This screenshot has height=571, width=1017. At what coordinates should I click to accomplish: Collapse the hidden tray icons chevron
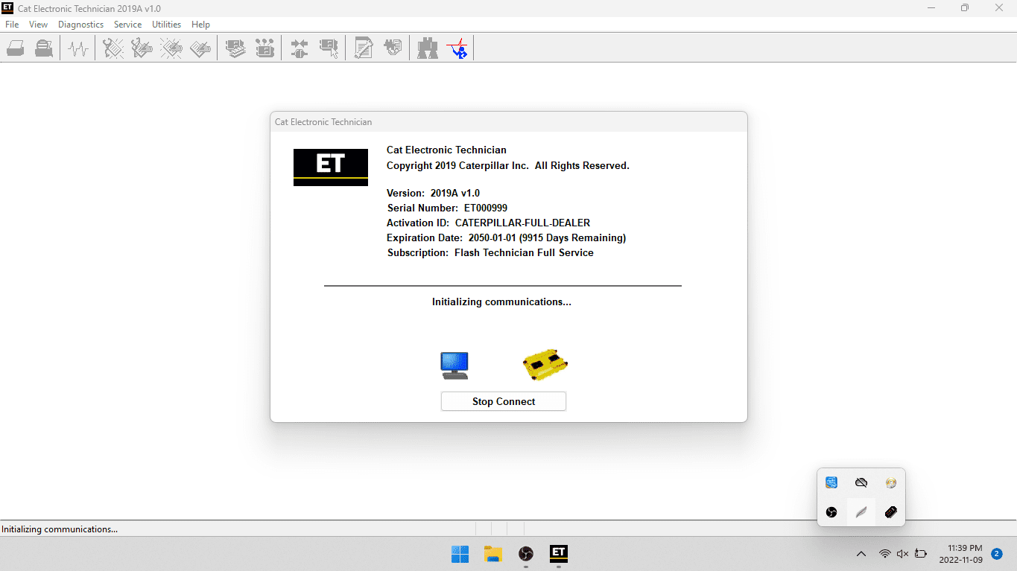861,553
